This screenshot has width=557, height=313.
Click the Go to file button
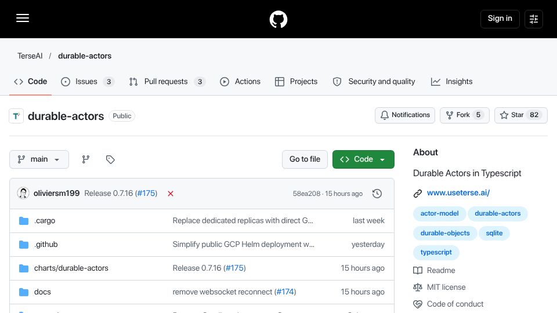point(305,159)
